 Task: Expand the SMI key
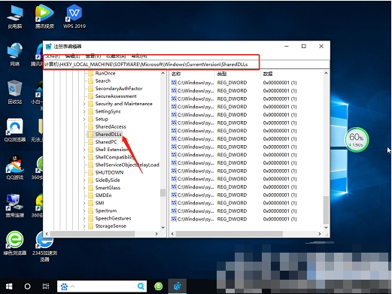[x=84, y=203]
